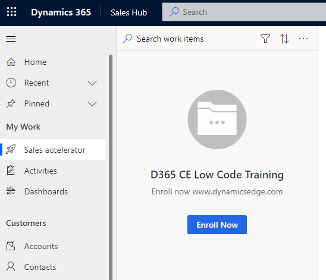
Task: Click the Customers section header
Action: (26, 223)
